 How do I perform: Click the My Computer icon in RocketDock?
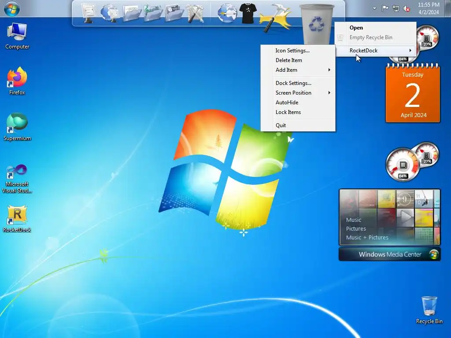point(88,13)
